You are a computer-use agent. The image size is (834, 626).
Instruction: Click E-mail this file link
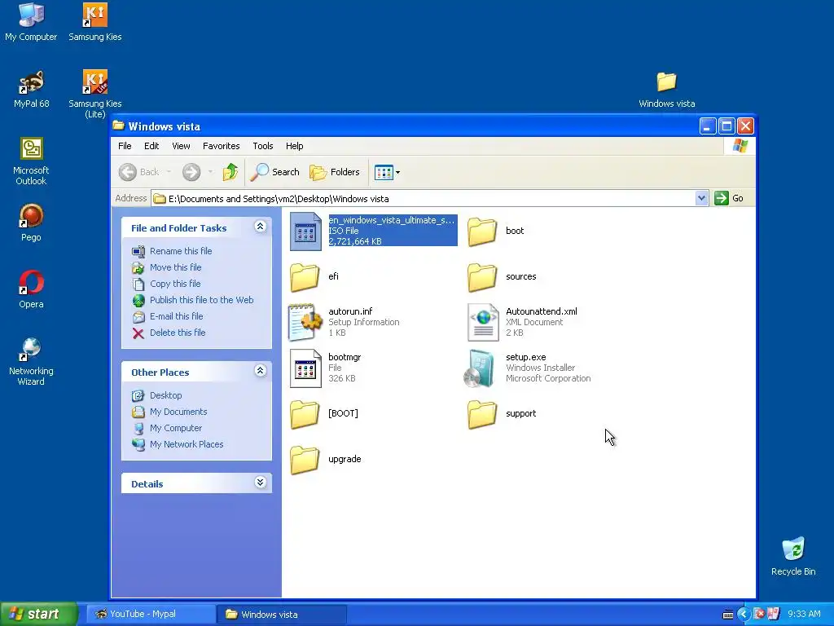[177, 316]
